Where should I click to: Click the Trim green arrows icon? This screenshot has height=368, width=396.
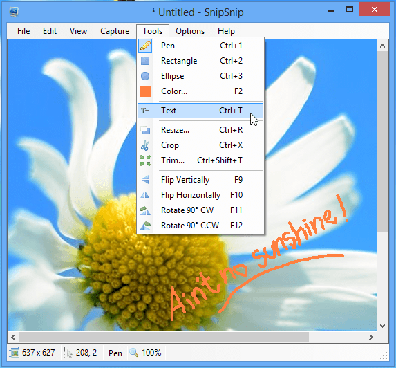[x=145, y=160]
